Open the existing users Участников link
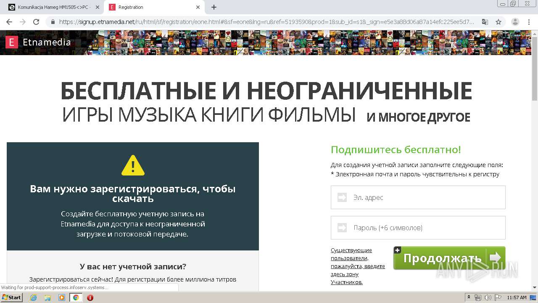This screenshot has width=538, height=303. pos(358,266)
